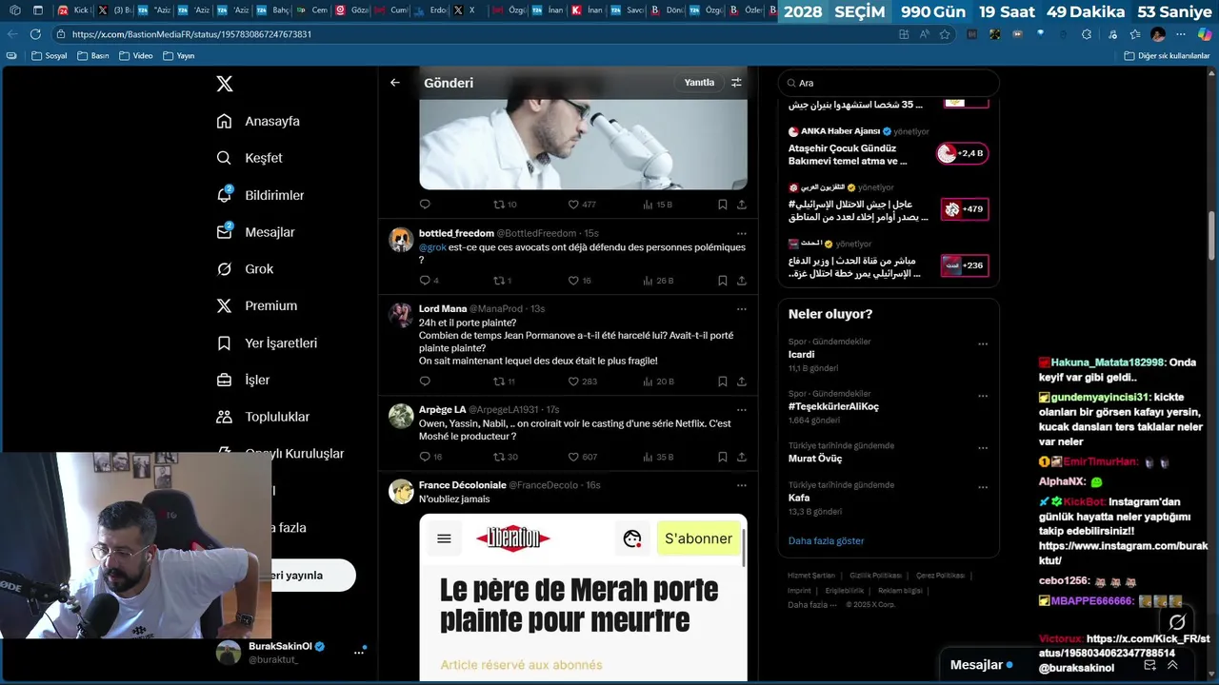Click the Yanıtla reply button
1219x685 pixels.
(699, 83)
